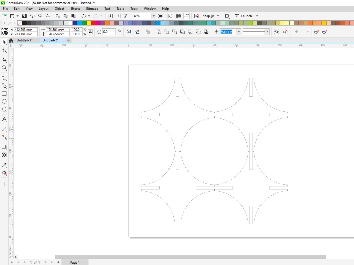
Task: Click the X position input field
Action: tap(26, 30)
